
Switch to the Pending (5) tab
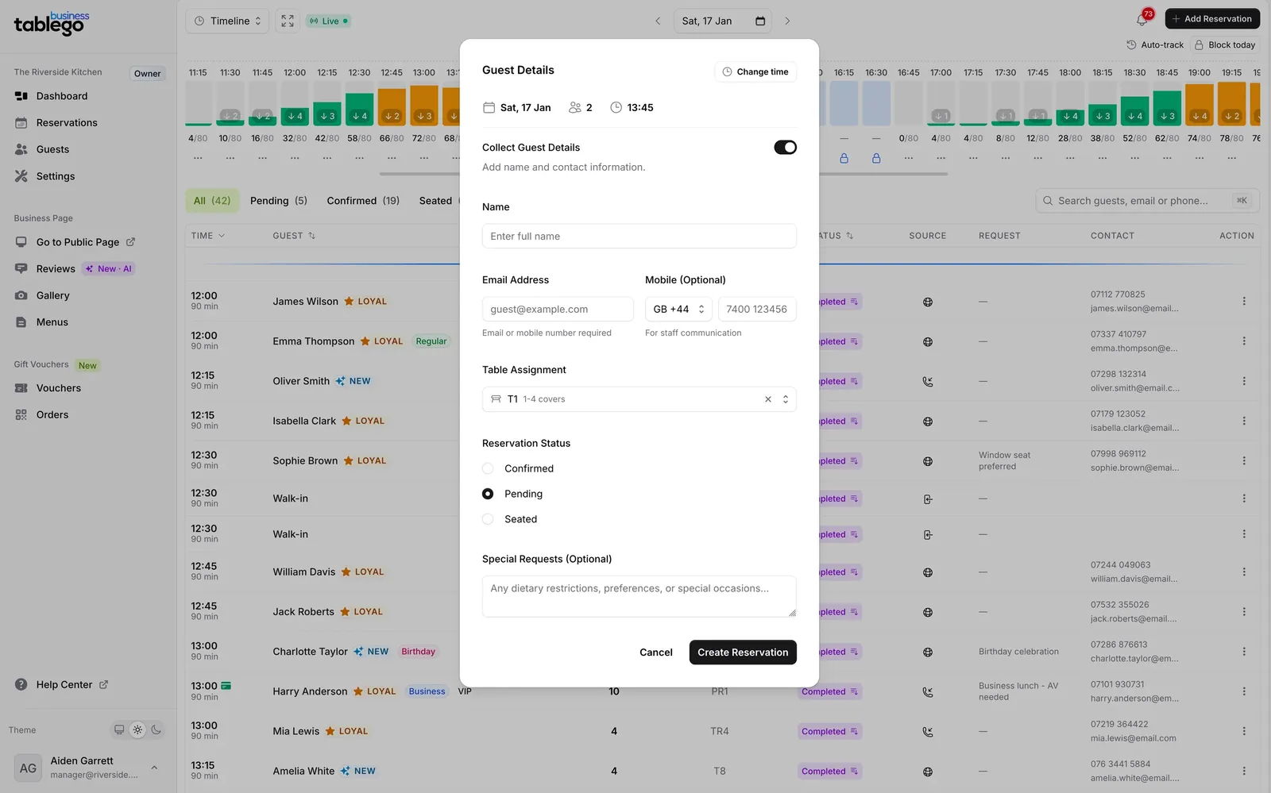(x=279, y=201)
